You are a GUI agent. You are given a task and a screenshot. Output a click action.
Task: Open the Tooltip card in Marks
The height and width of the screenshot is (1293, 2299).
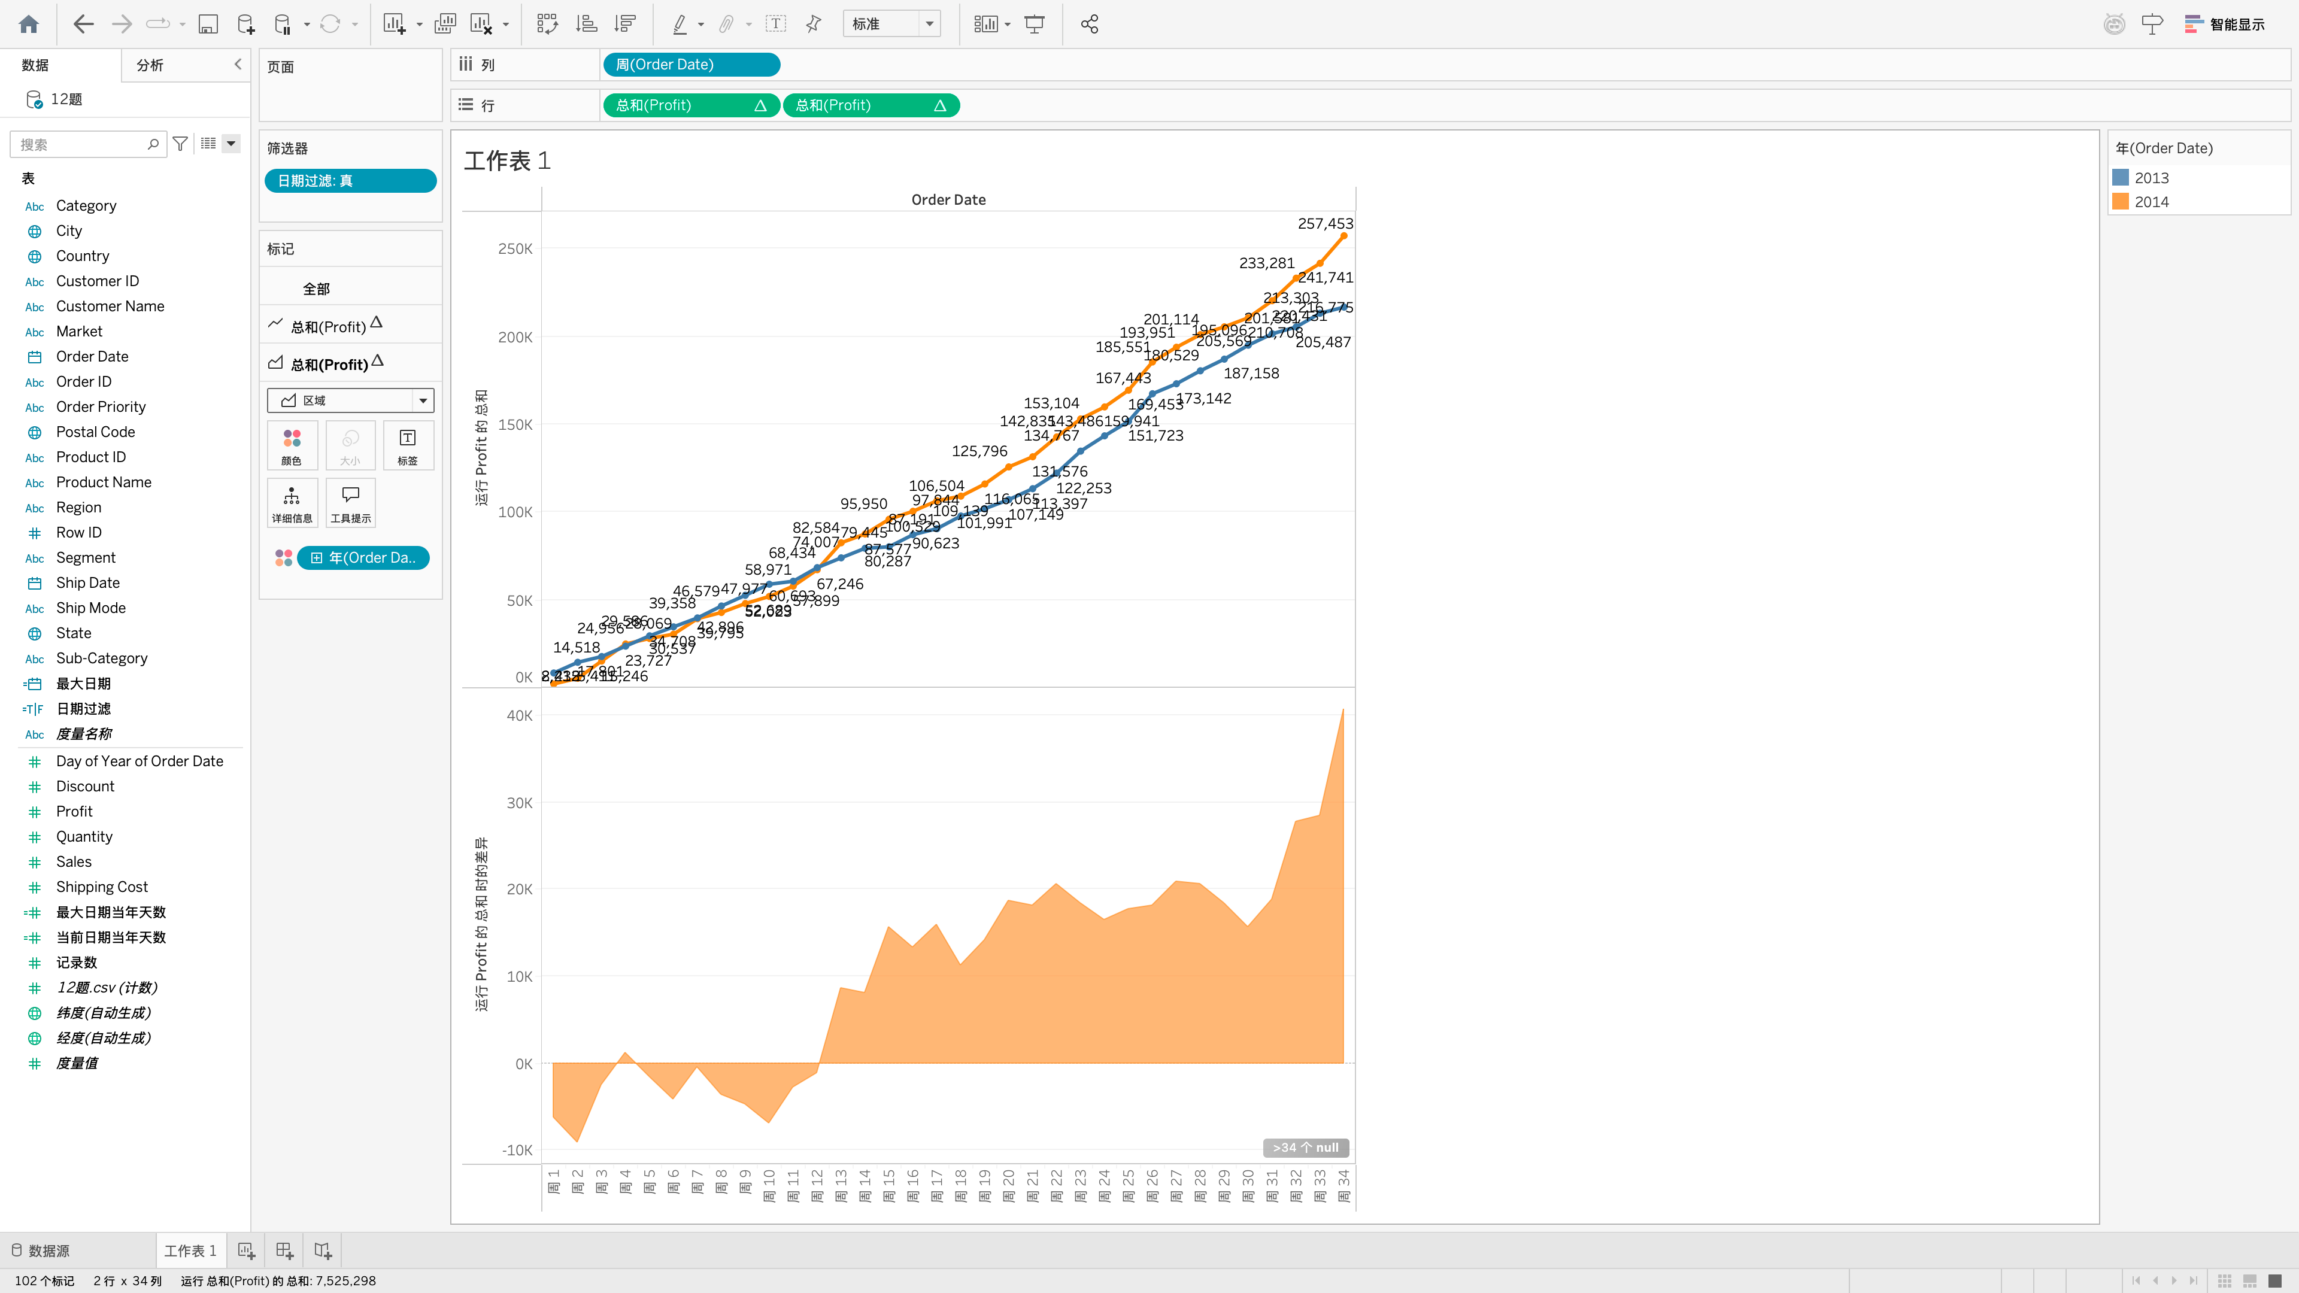point(351,503)
